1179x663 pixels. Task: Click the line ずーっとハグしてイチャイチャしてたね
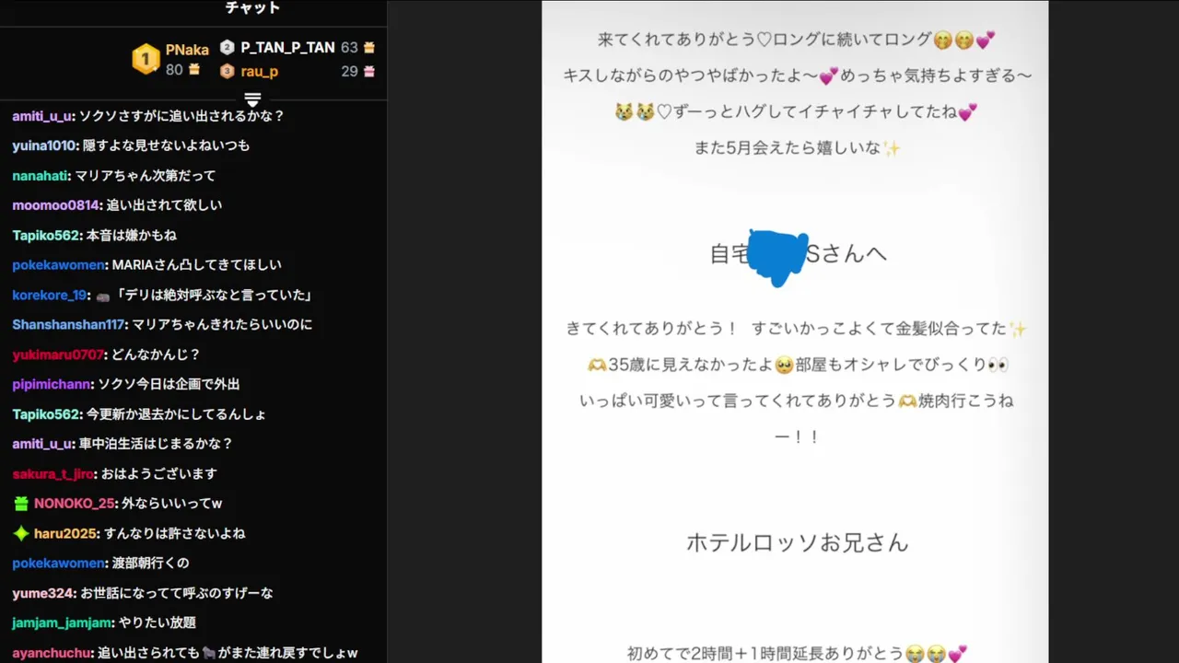(797, 111)
